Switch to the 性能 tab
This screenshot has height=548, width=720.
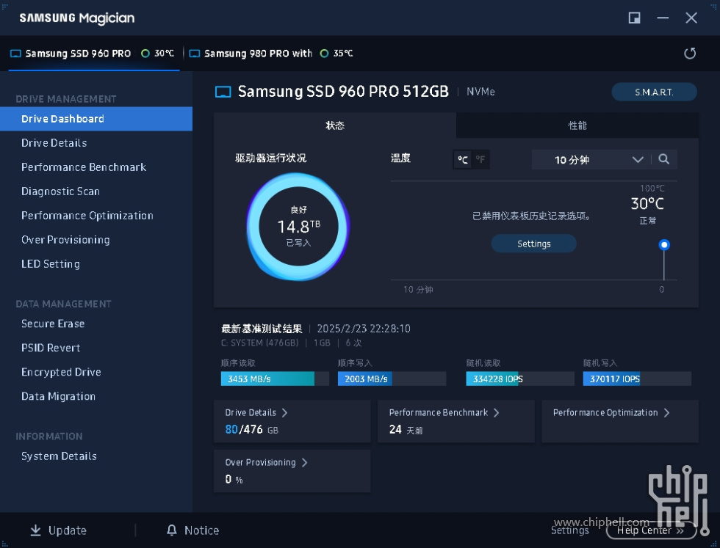pos(577,125)
